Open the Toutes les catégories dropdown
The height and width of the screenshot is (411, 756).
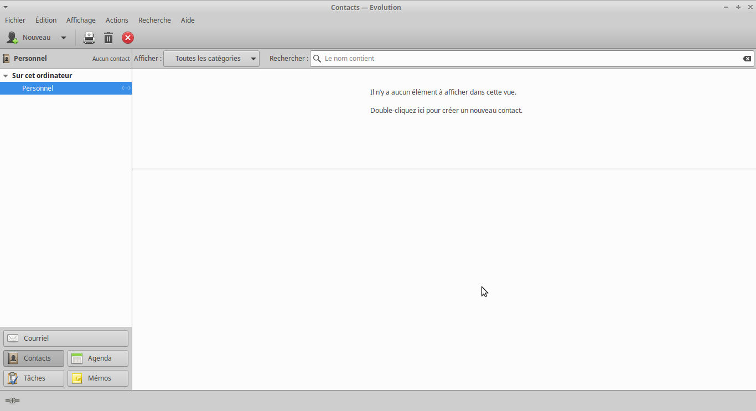pos(211,59)
